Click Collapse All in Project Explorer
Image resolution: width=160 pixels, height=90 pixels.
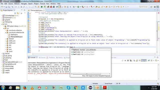[x=15, y=13]
